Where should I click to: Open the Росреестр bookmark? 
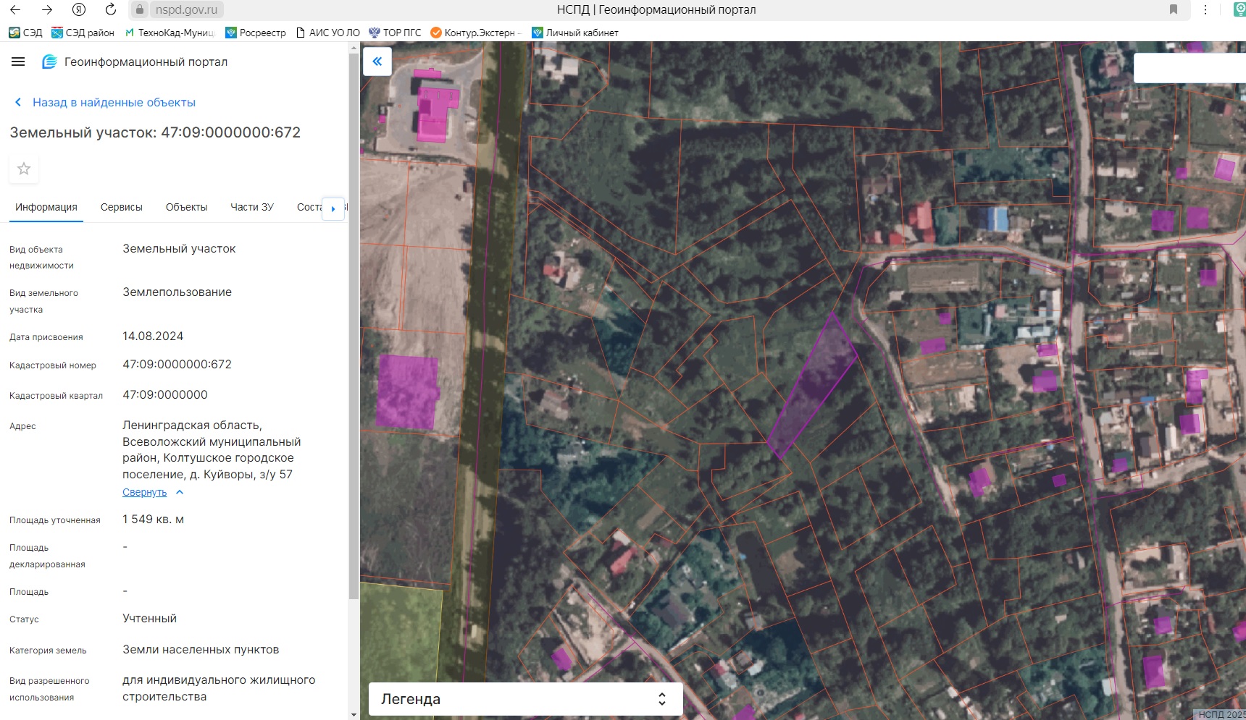coord(256,33)
